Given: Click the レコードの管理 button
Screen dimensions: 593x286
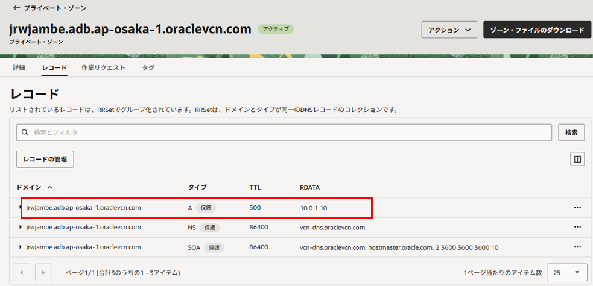Looking at the screenshot, I should coord(45,159).
